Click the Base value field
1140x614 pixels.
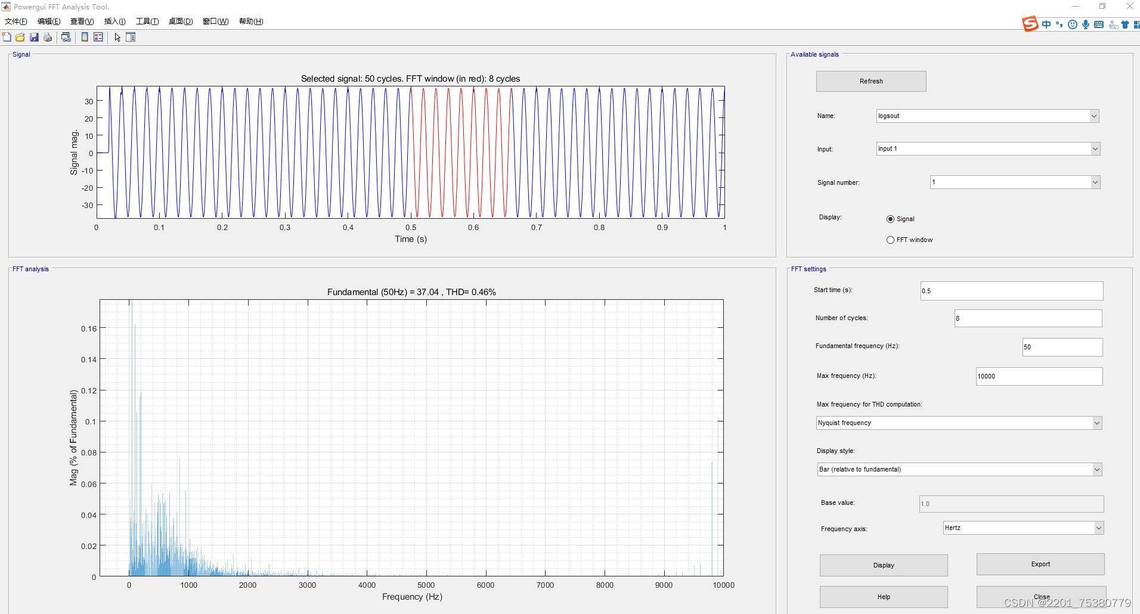click(1011, 504)
